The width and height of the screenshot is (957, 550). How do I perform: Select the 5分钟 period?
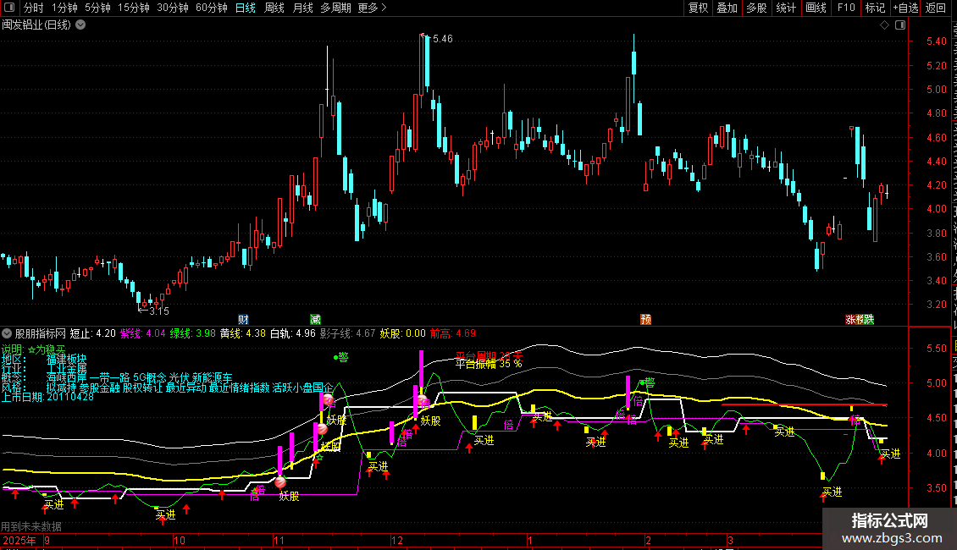pos(97,8)
